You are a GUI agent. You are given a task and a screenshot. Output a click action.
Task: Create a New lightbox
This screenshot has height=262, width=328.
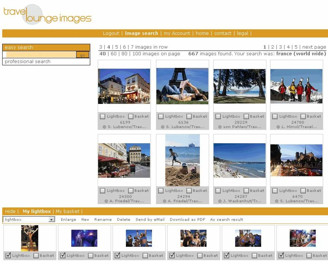point(85,219)
